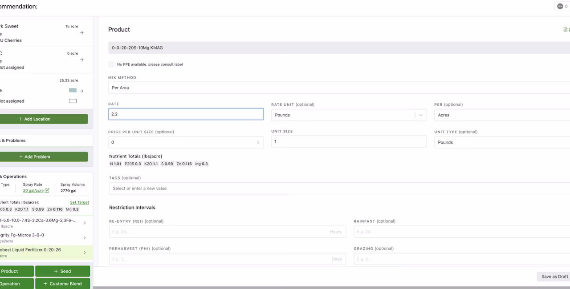The height and width of the screenshot is (289, 570).
Task: Click the Add Location button
Action: pyautogui.click(x=44, y=119)
